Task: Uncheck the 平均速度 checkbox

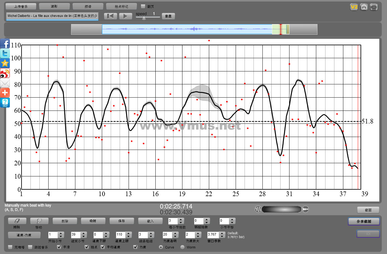Action: click(103, 247)
